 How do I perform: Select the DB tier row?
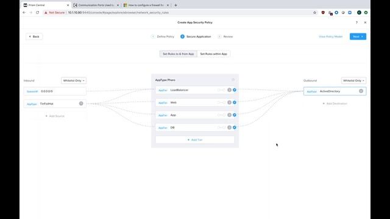[x=195, y=127]
